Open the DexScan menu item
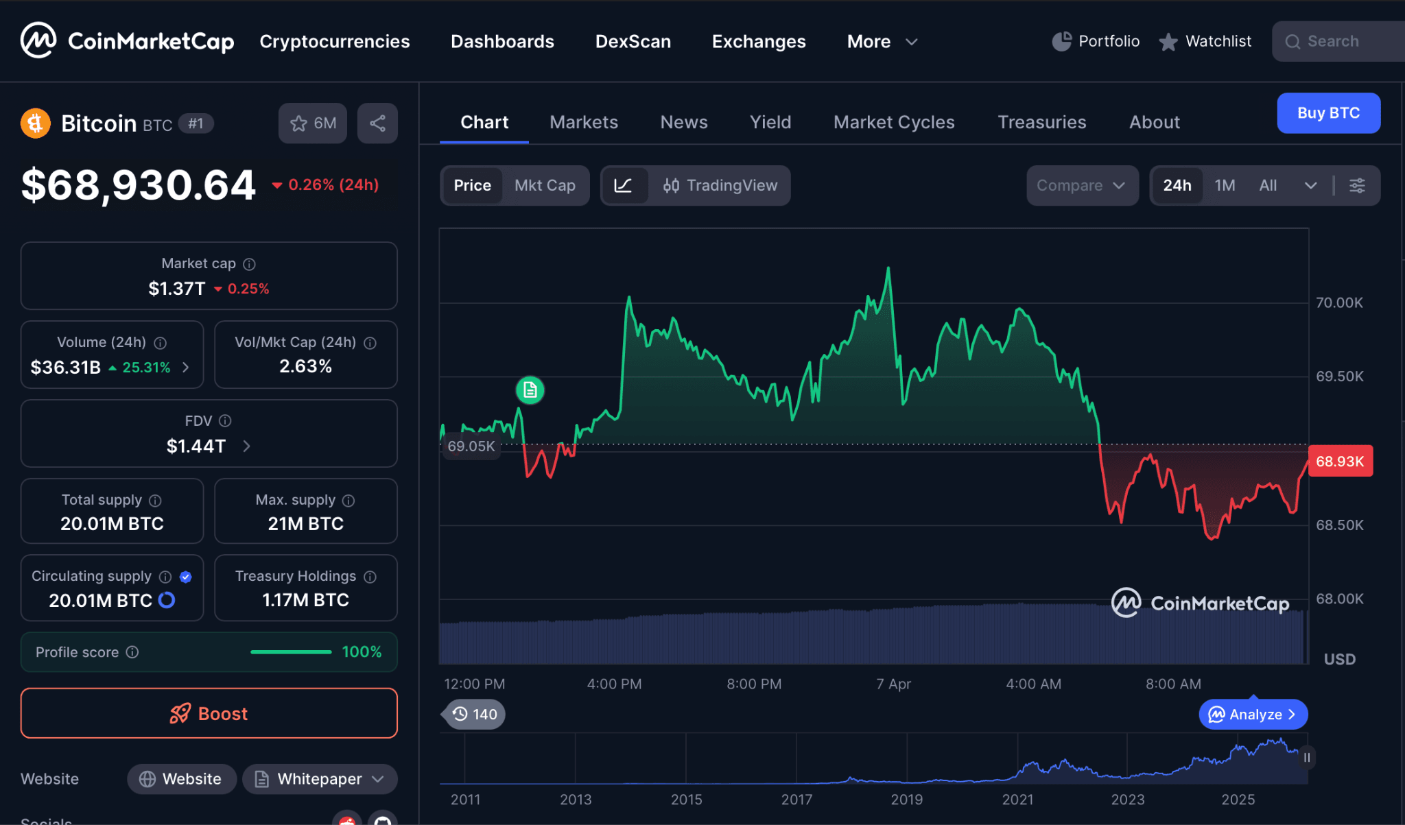The width and height of the screenshot is (1405, 825). (x=633, y=41)
